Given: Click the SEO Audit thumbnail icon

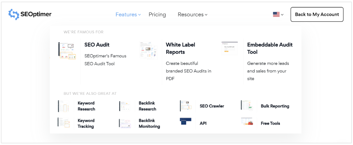Looking at the screenshot, I should pyautogui.click(x=67, y=51).
